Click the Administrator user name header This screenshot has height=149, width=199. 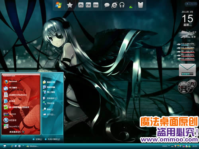click(x=9, y=75)
